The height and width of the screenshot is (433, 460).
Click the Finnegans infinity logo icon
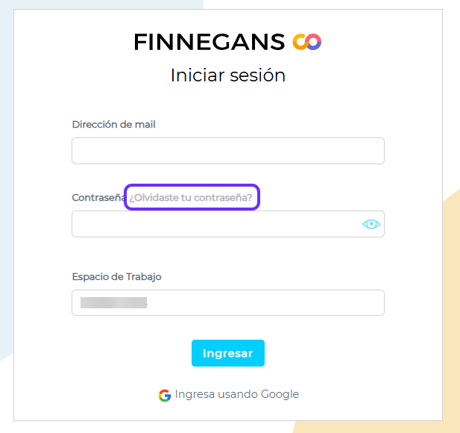[306, 42]
